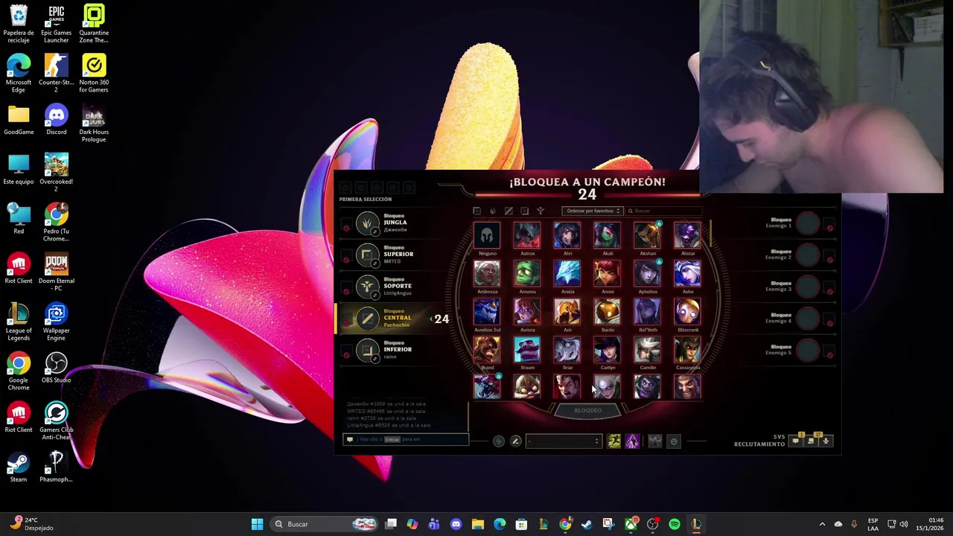Screen dimensions: 953x536
Task: Open Ordenar por favoritos sort dropdown
Action: click(x=592, y=211)
